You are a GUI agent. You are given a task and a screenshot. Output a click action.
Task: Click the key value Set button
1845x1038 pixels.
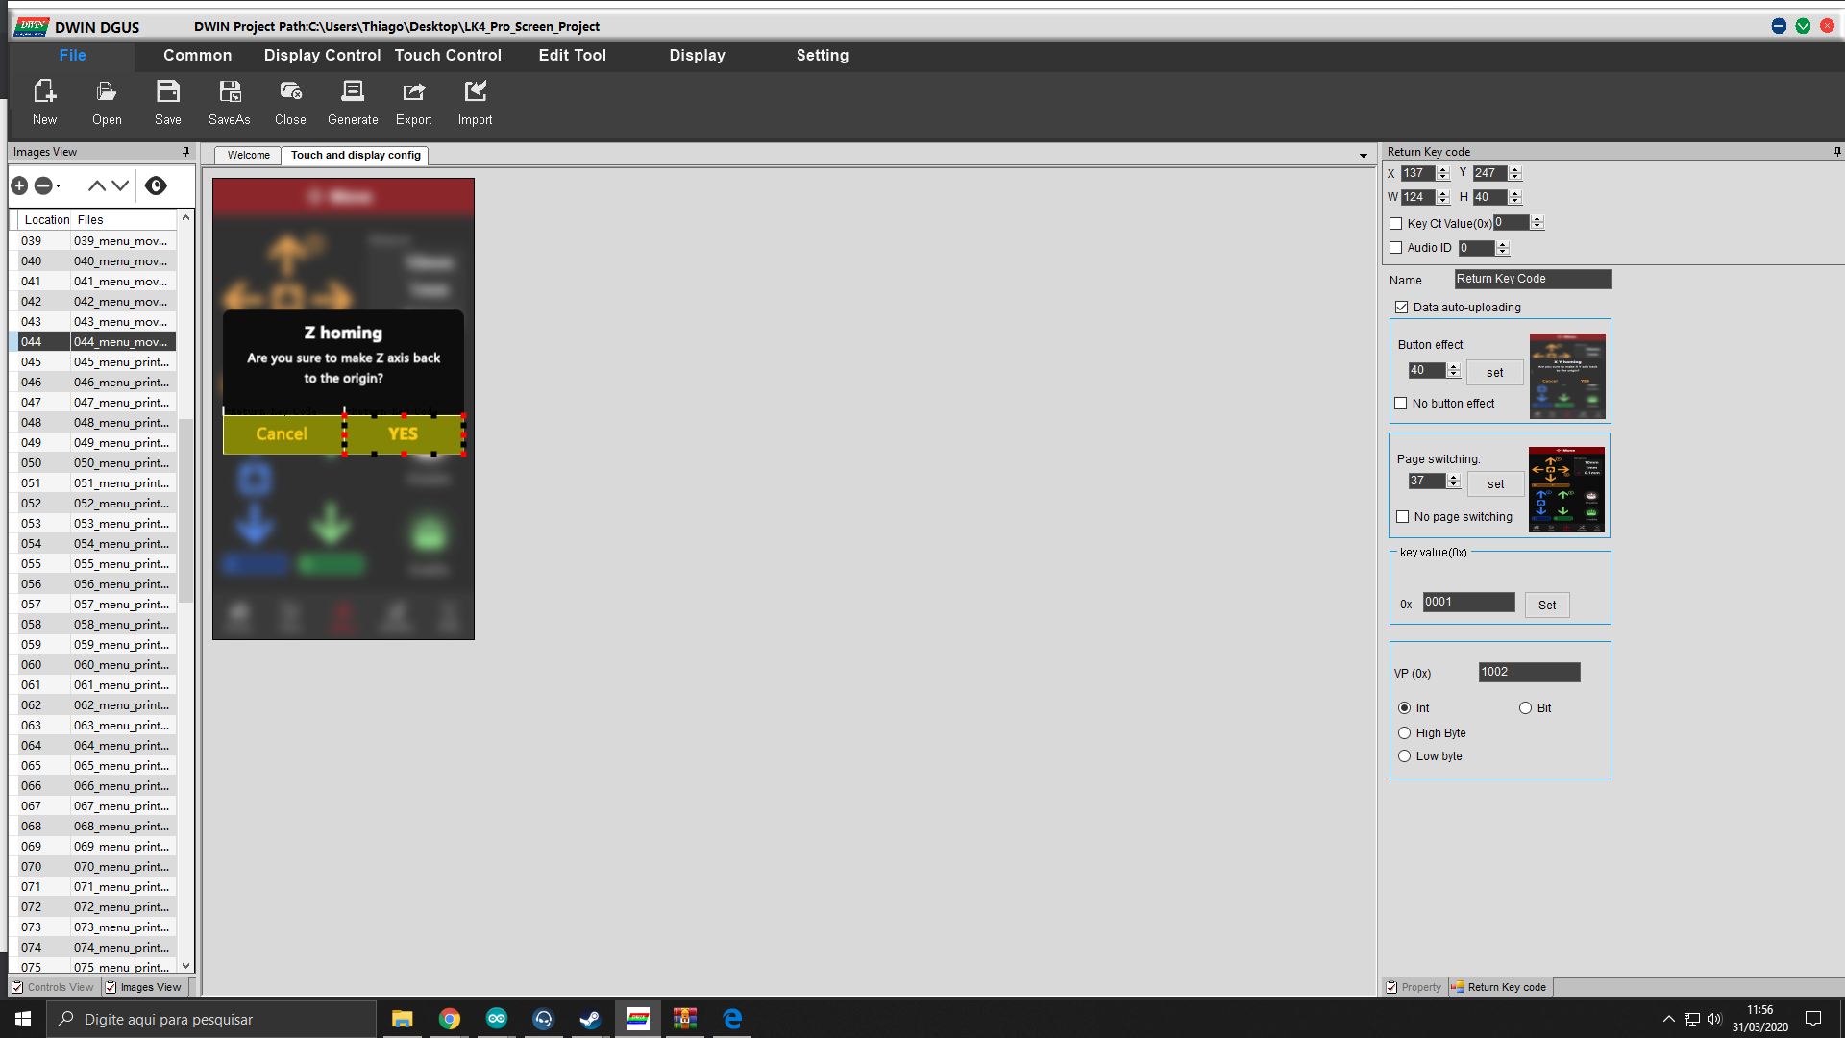pyautogui.click(x=1546, y=605)
